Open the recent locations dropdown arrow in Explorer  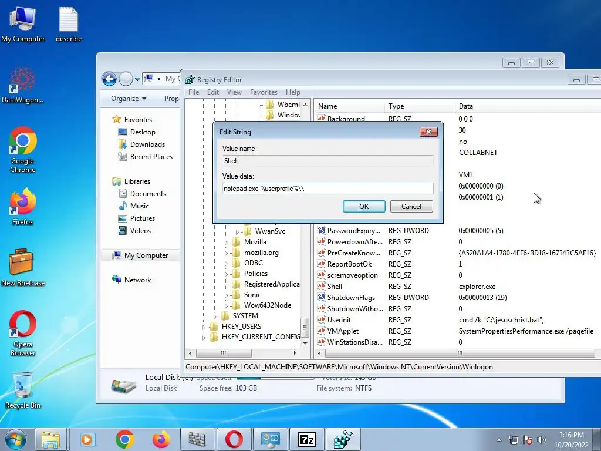point(137,79)
